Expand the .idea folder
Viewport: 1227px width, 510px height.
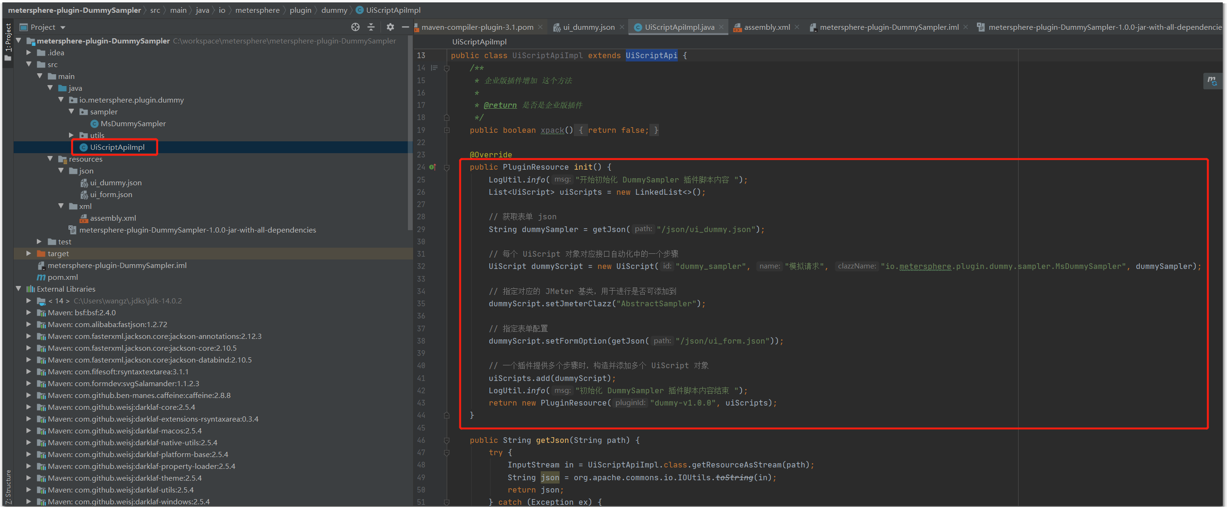pyautogui.click(x=29, y=53)
